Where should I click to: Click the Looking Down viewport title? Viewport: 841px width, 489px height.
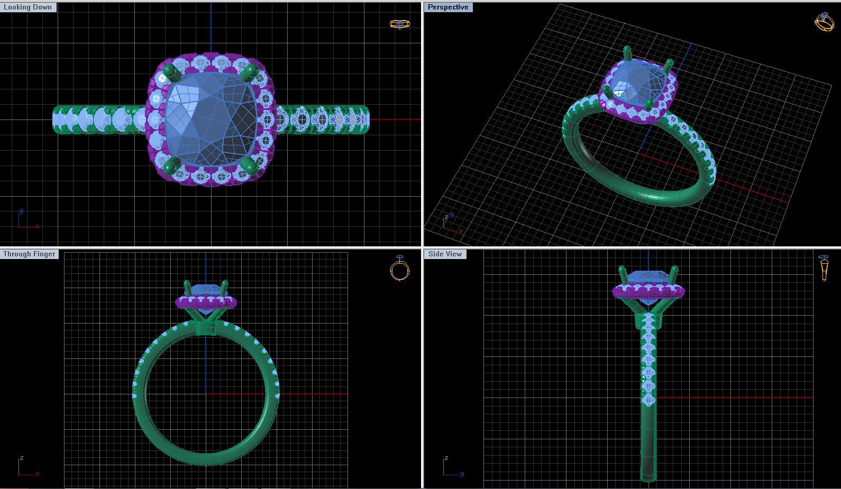coord(28,7)
